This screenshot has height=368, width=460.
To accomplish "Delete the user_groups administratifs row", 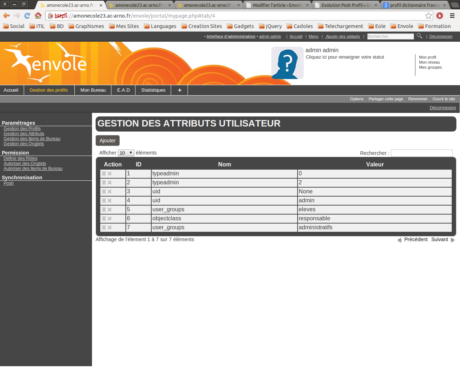I will (x=110, y=227).
